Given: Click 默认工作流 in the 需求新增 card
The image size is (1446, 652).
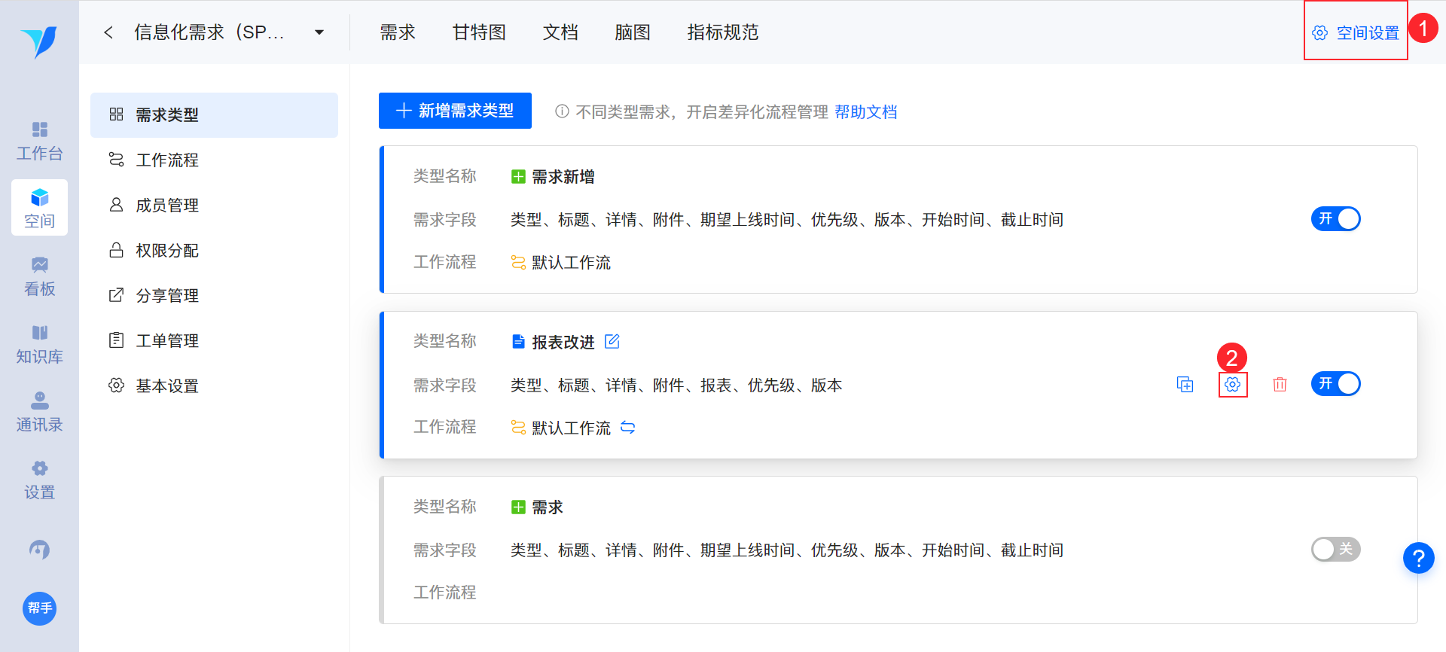Looking at the screenshot, I should click(x=571, y=263).
